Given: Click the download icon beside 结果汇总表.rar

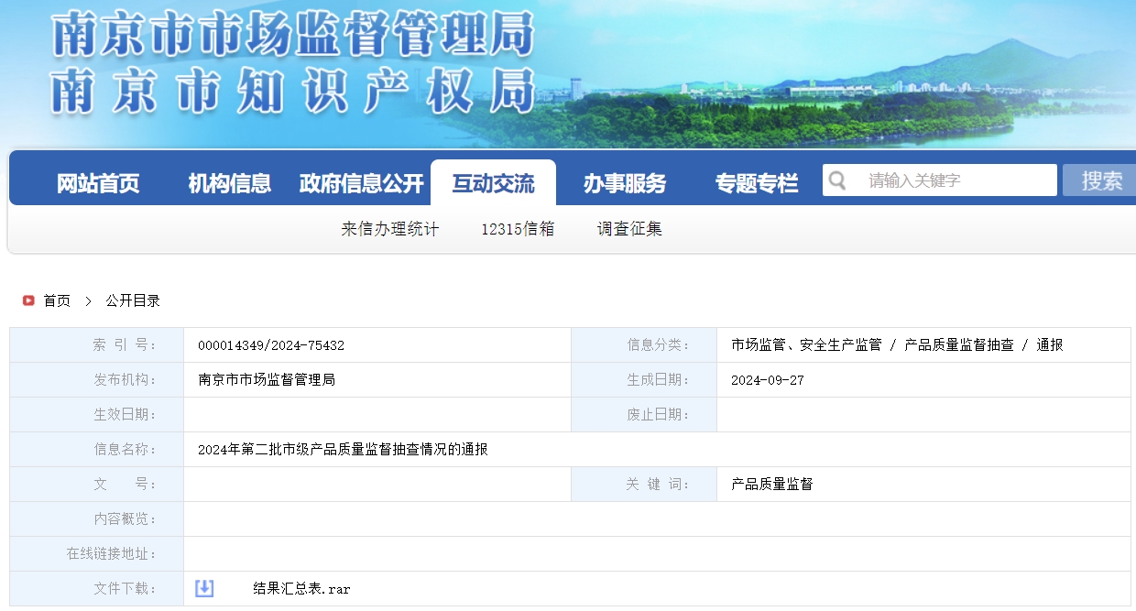Looking at the screenshot, I should pyautogui.click(x=204, y=588).
